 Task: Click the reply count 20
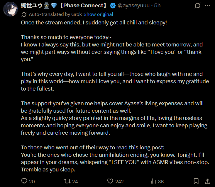coord(32,181)
